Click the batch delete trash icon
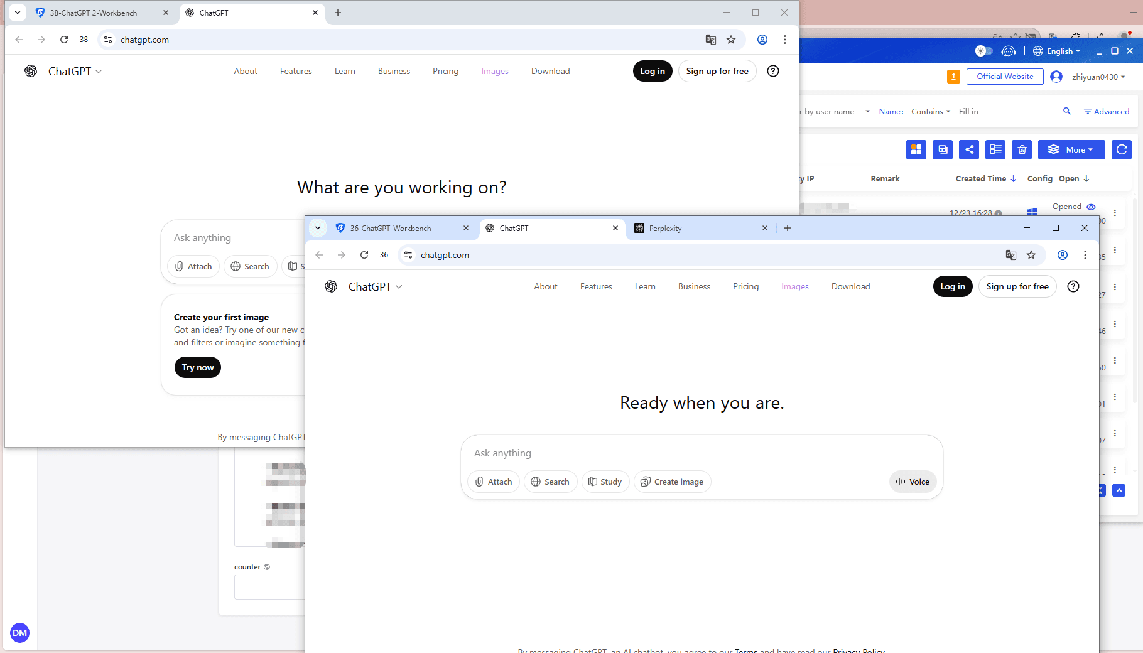The image size is (1143, 653). 1022,149
